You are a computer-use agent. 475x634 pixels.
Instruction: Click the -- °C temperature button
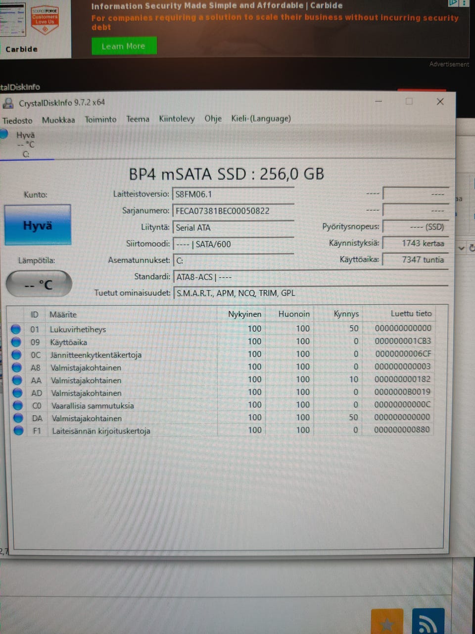pyautogui.click(x=39, y=284)
